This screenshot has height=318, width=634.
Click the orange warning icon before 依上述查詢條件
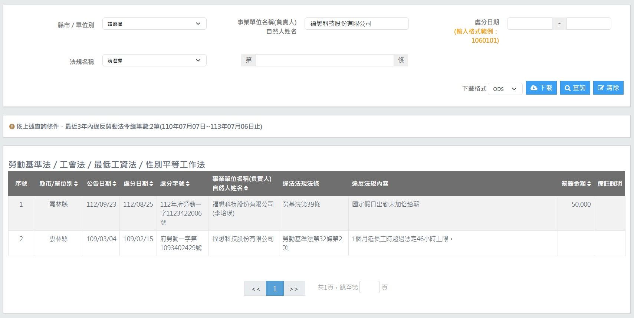point(12,127)
